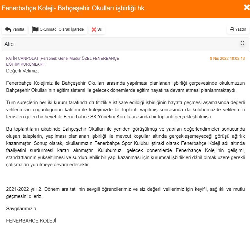Print the message with Yazdır

click(x=238, y=29)
